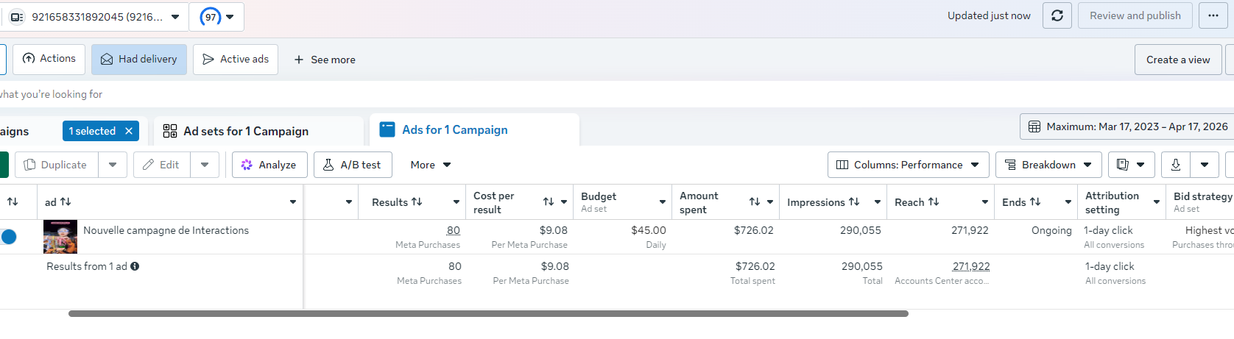Click the refresh data icon
Viewport: 1234px width, 339px height.
[x=1057, y=15]
